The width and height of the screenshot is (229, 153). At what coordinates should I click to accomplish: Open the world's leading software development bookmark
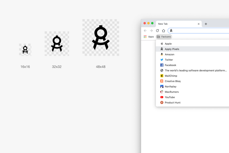tap(192, 70)
